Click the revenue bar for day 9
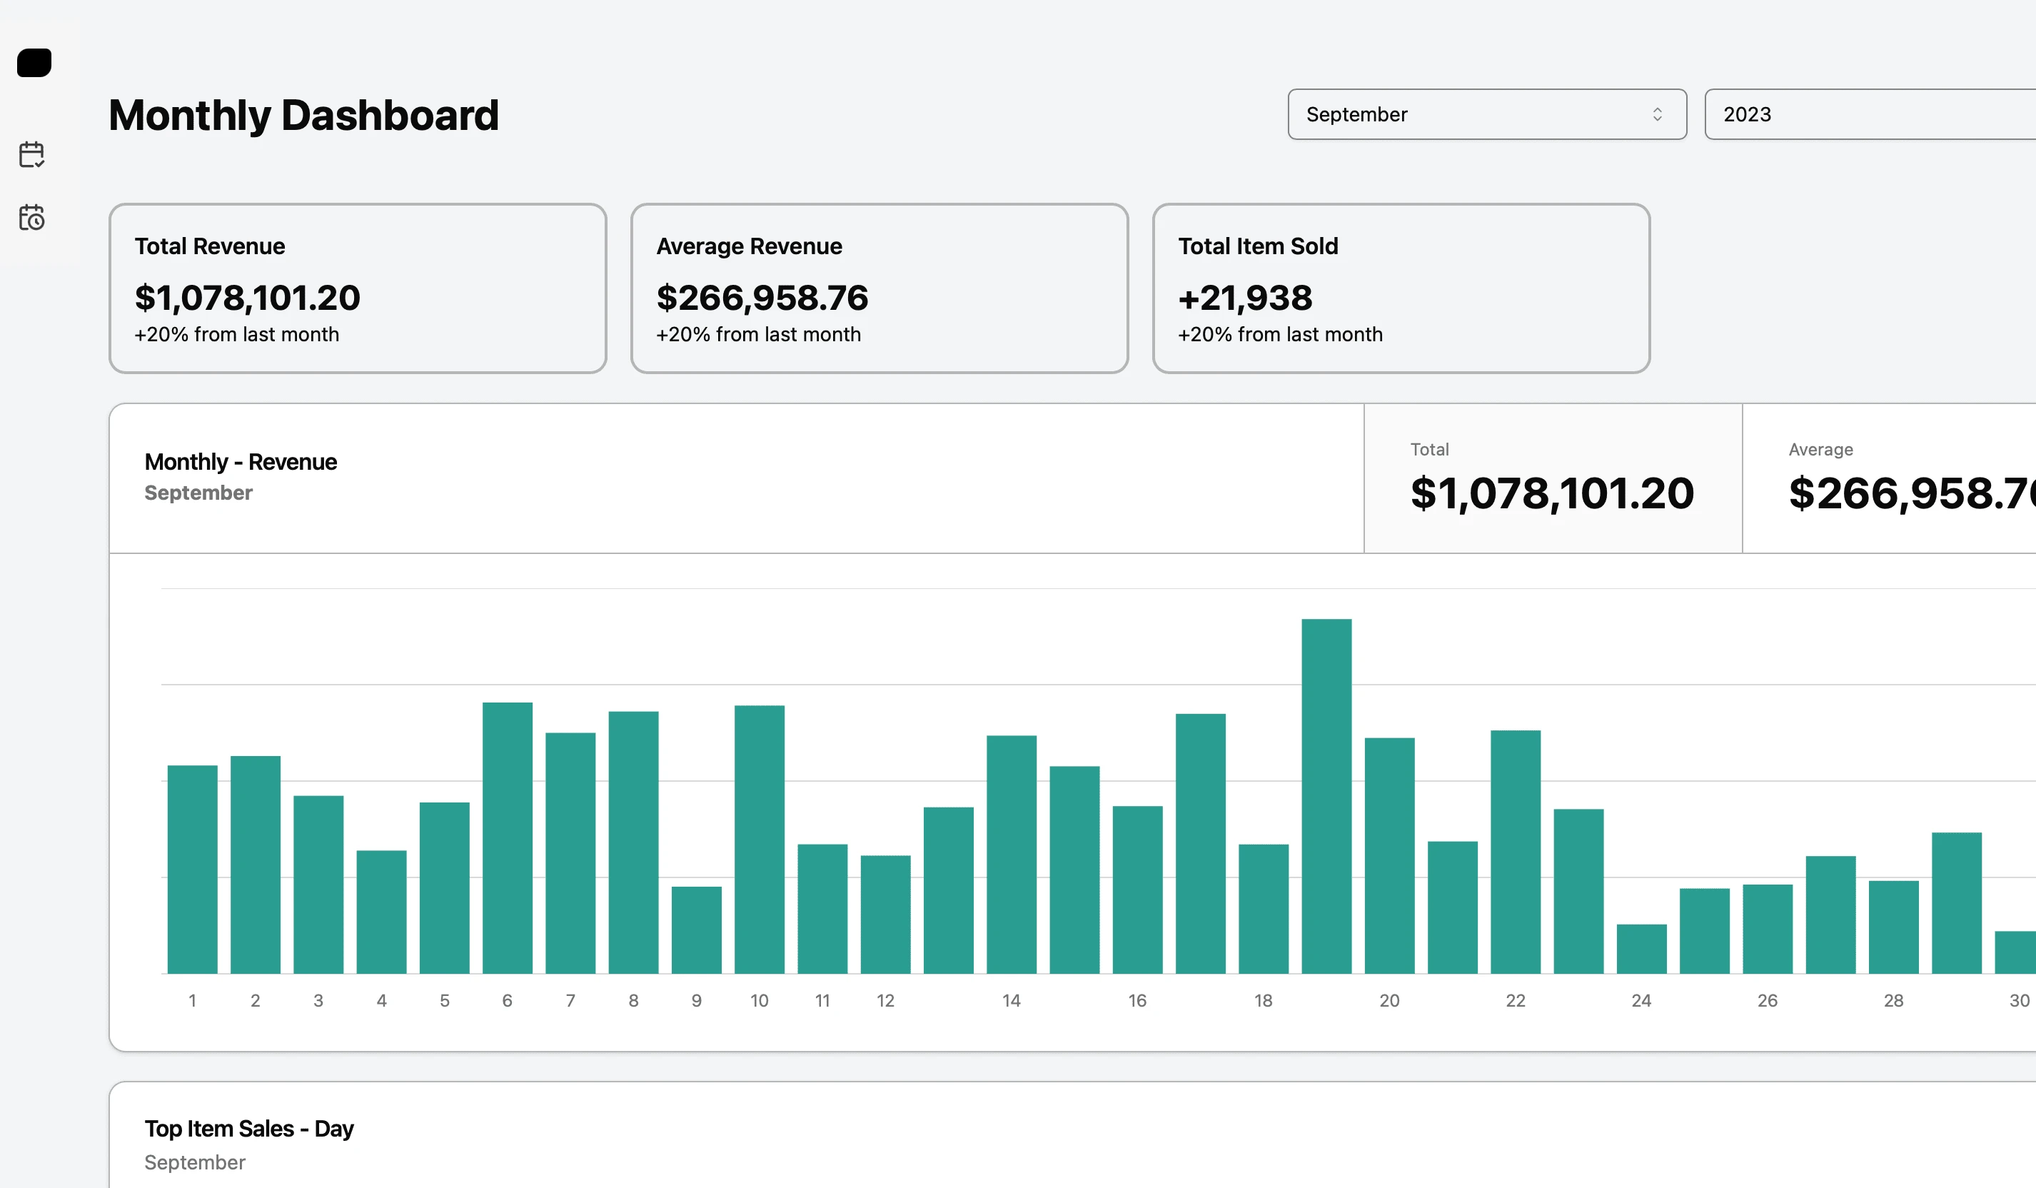The width and height of the screenshot is (2036, 1188). point(697,930)
